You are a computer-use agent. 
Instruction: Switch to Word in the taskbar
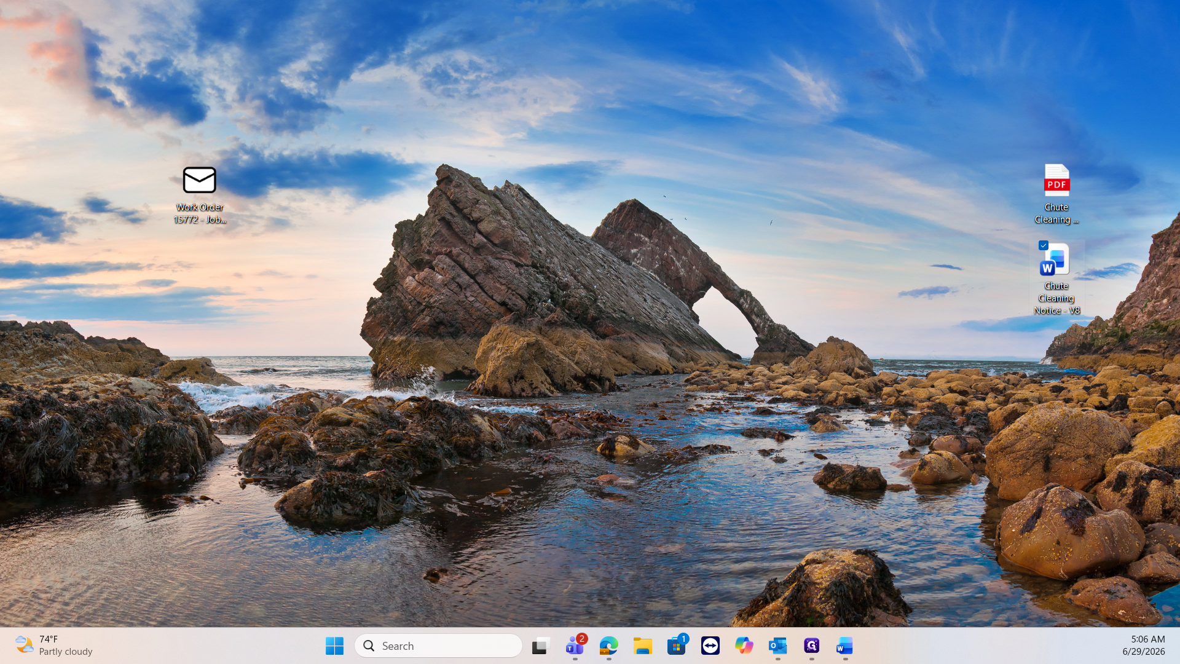tap(846, 646)
